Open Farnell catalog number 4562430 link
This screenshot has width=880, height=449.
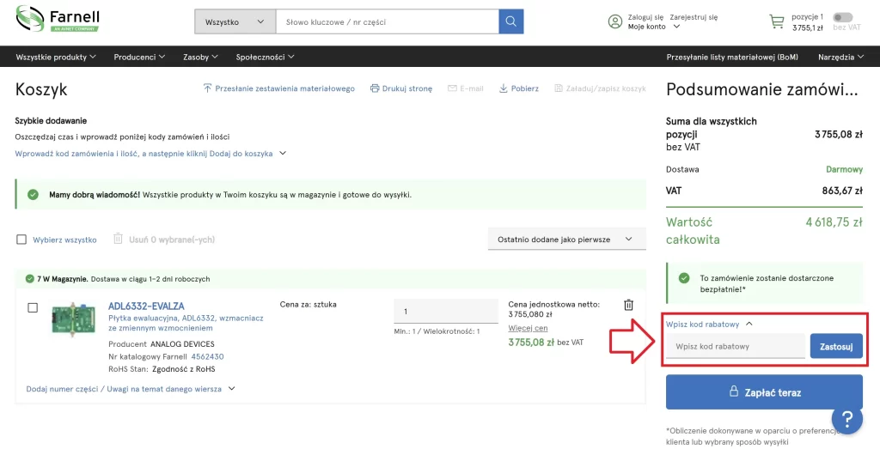pyautogui.click(x=208, y=356)
